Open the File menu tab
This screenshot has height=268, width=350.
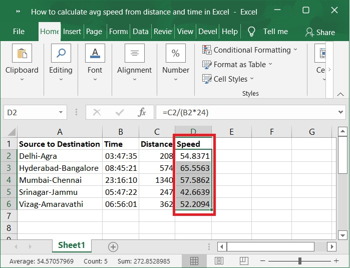(x=19, y=32)
